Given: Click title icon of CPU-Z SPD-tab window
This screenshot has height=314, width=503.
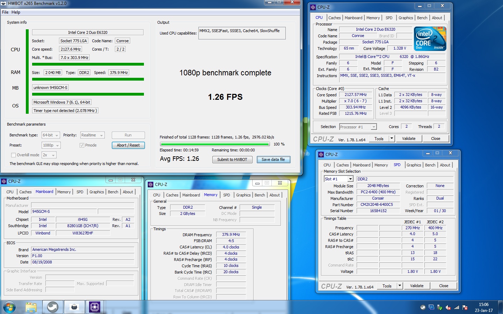Looking at the screenshot, I should pos(321,154).
